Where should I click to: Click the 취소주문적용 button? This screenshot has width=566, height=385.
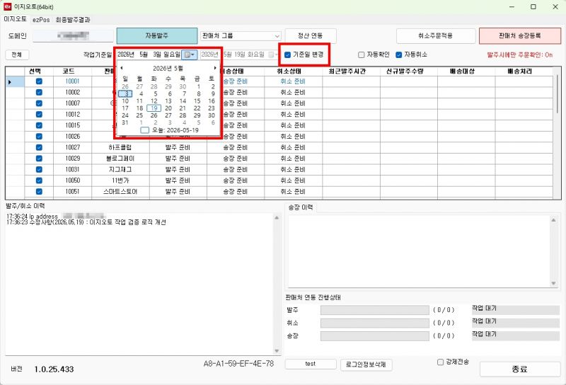[x=436, y=36]
